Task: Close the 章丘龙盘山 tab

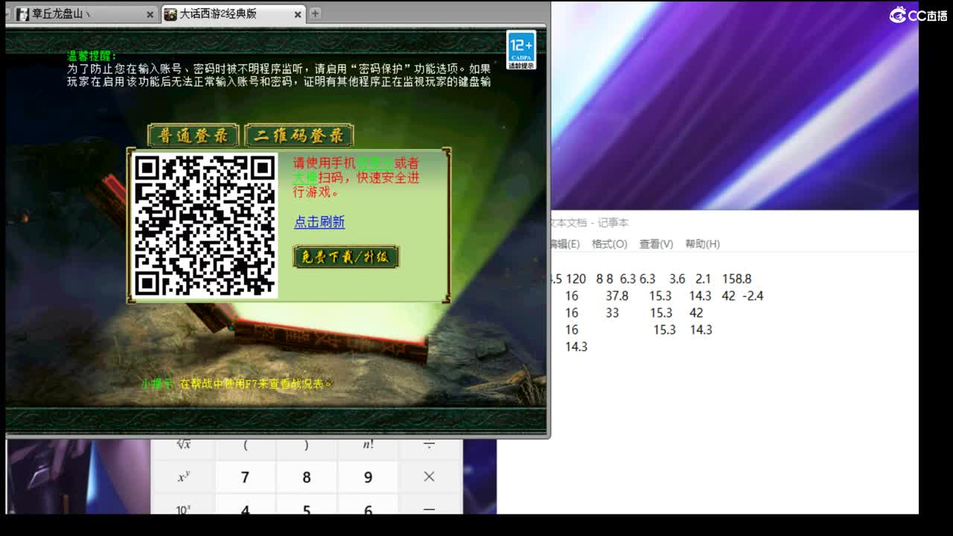Action: tap(149, 14)
